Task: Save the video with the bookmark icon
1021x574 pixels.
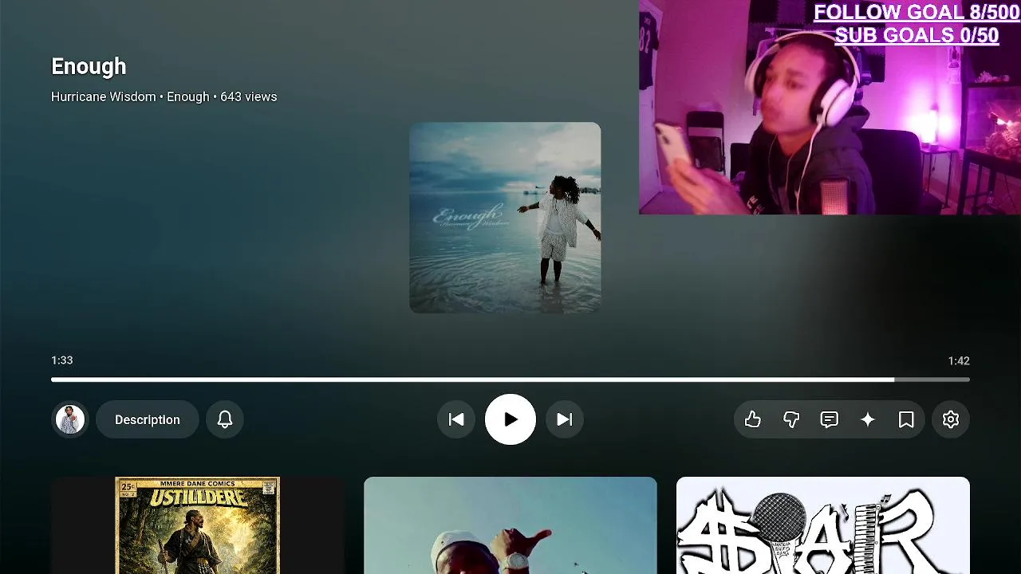Action: click(x=906, y=419)
